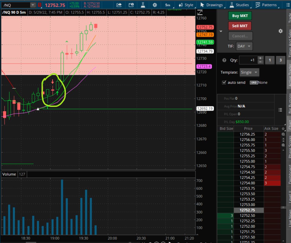Open the list menu icon at toolbar right
The width and height of the screenshot is (291, 243).
[x=288, y=5]
